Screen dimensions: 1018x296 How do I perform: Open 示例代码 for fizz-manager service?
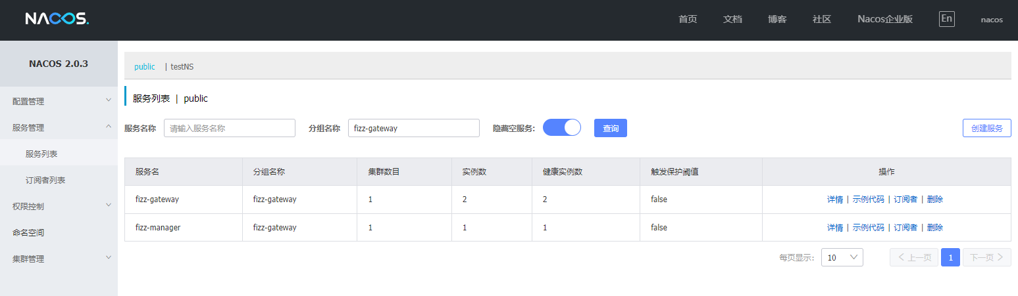point(869,228)
